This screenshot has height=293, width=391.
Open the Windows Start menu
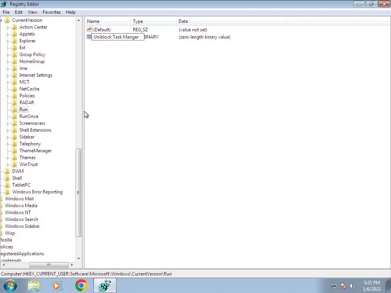coord(10,285)
